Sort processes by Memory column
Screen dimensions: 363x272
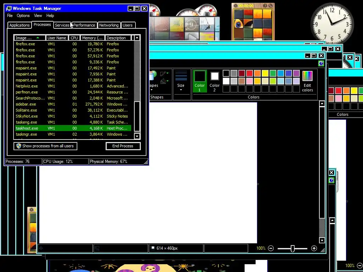[x=92, y=38]
